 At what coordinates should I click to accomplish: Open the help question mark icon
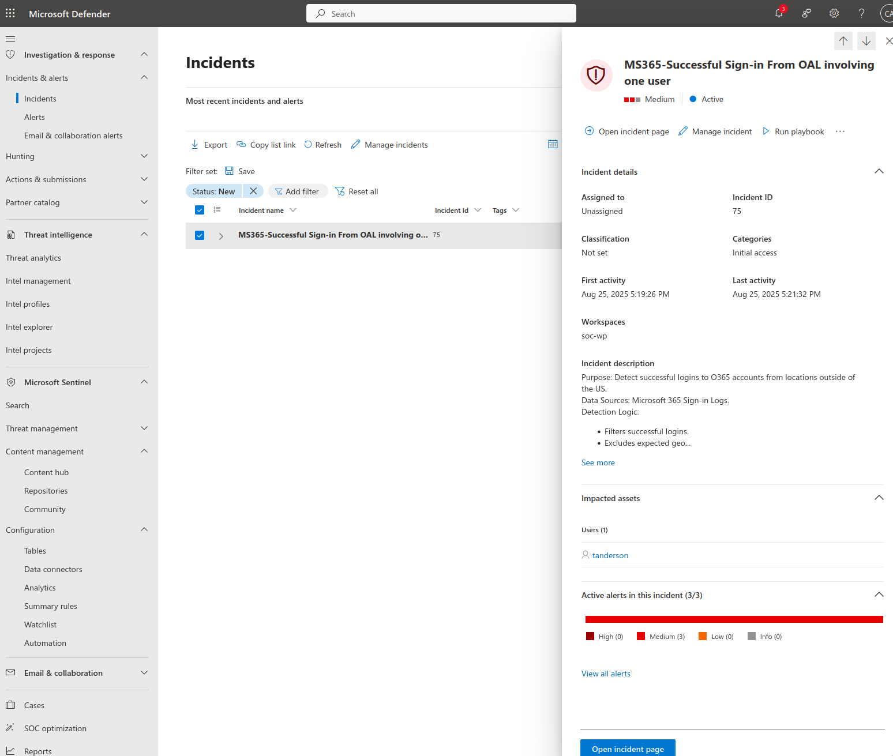coord(861,13)
